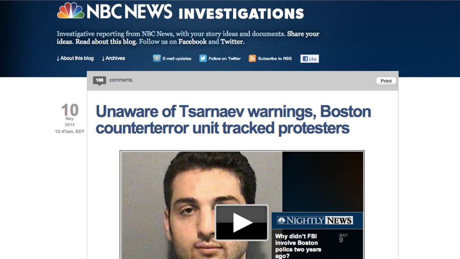460x259 pixels.
Task: Click the orange RSS feed icon
Action: (252, 58)
